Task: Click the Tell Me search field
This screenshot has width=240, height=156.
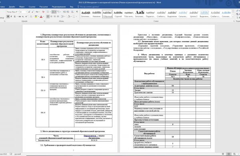Action: 90,7
